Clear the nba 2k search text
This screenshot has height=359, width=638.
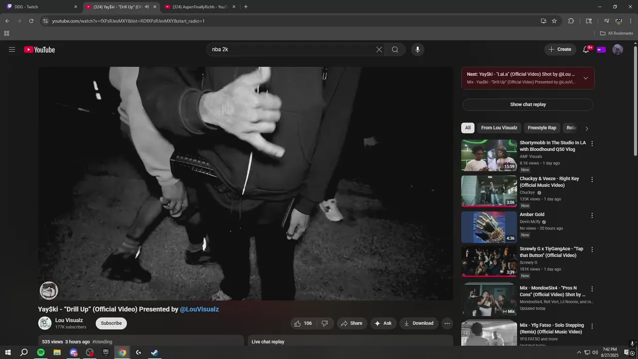379,49
